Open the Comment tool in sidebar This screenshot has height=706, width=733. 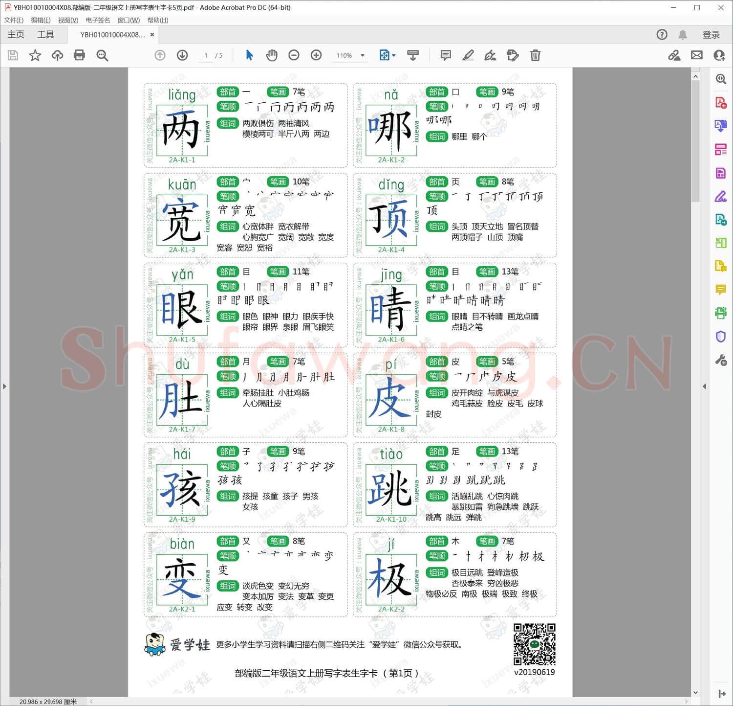pyautogui.click(x=721, y=290)
